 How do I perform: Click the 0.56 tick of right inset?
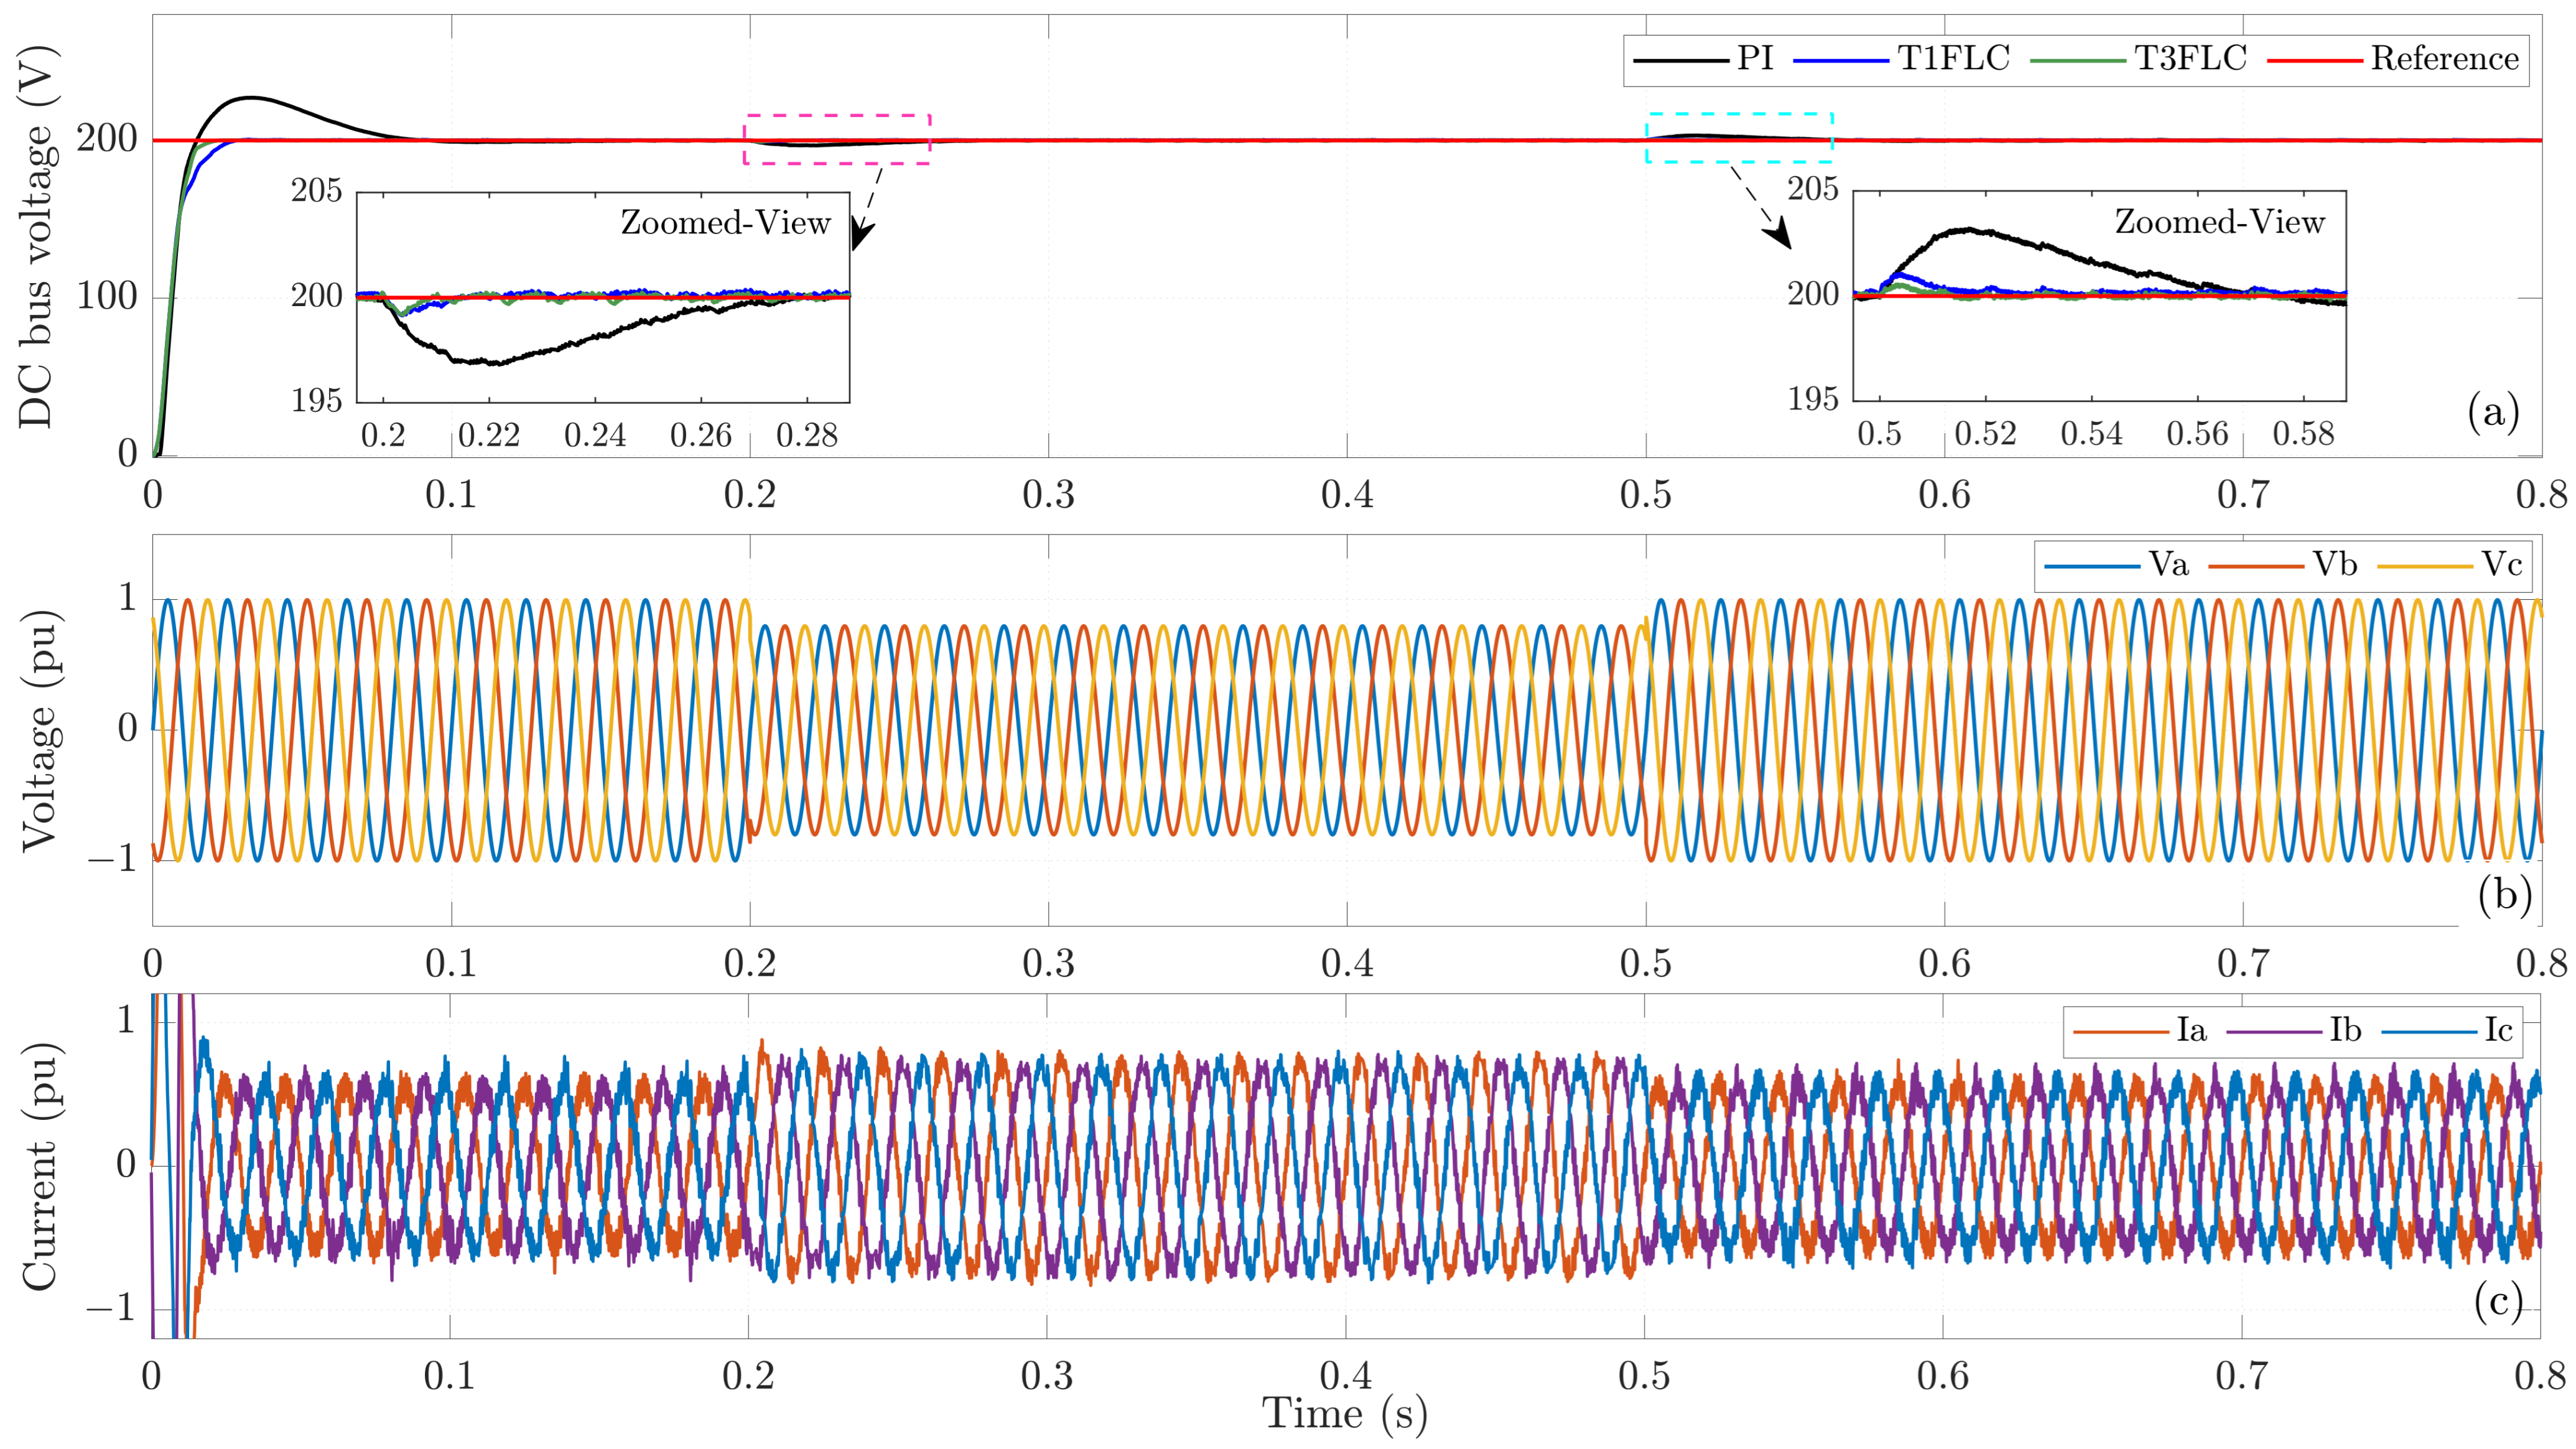(2198, 434)
